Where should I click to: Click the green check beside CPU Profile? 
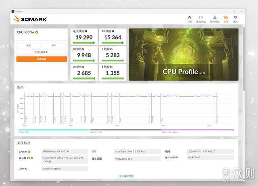click(37, 32)
